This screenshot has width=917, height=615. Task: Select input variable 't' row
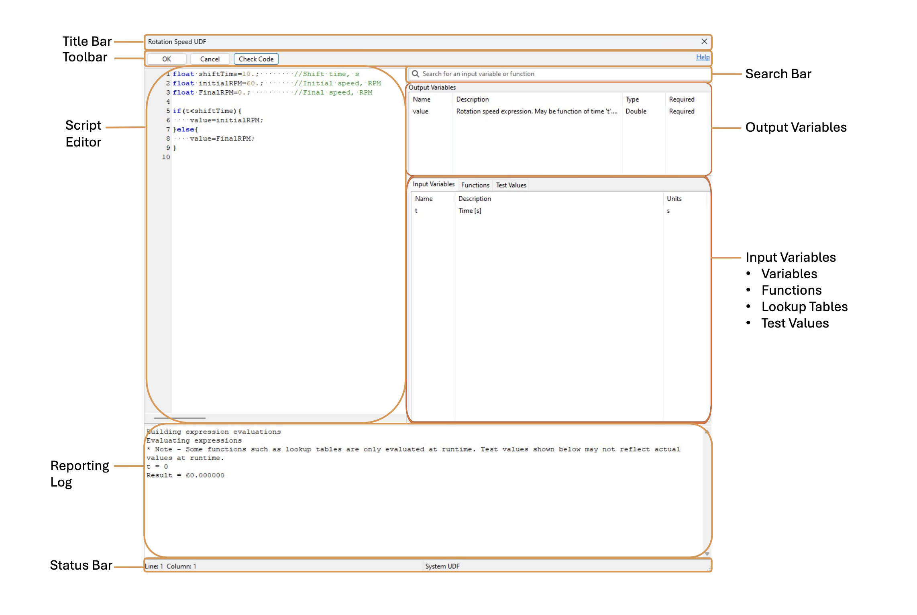[x=559, y=211]
